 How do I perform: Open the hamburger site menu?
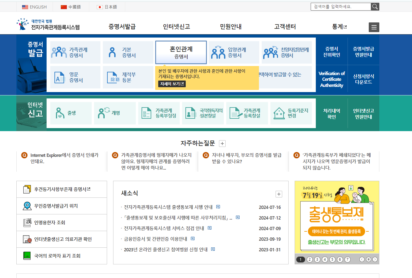pyautogui.click(x=374, y=27)
